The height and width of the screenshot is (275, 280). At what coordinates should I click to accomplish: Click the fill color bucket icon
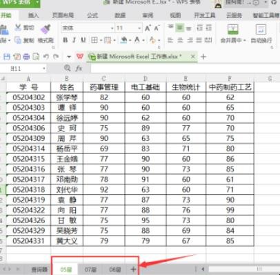click(123, 40)
